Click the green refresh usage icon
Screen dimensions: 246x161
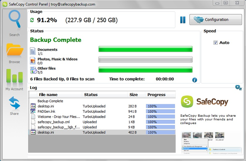pyautogui.click(x=32, y=20)
